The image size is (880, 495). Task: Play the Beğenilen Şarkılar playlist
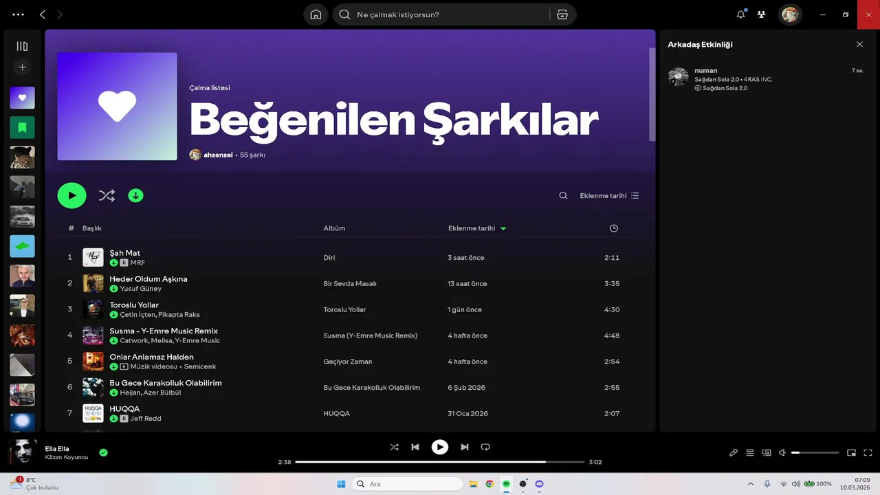click(x=71, y=195)
